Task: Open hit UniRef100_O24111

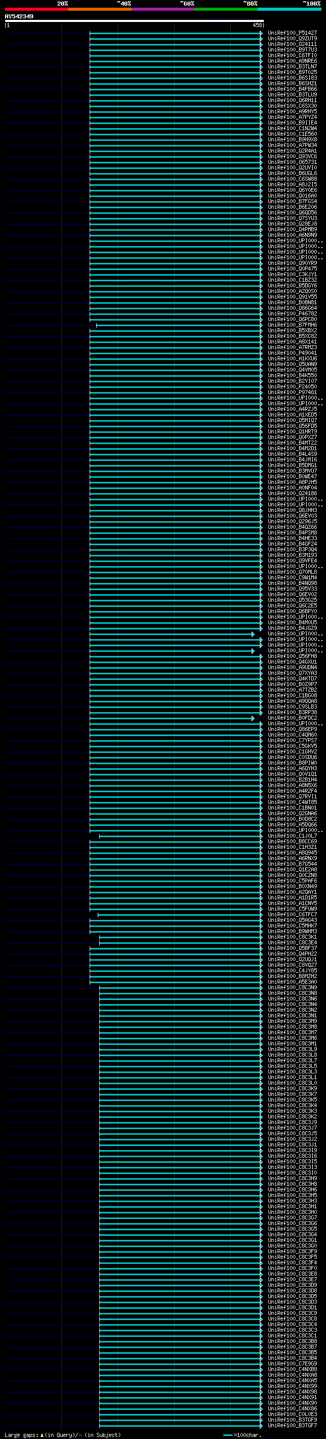Action: coord(292,44)
